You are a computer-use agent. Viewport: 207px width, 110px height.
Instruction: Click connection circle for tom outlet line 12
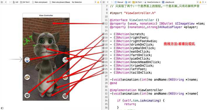coord(103,24)
